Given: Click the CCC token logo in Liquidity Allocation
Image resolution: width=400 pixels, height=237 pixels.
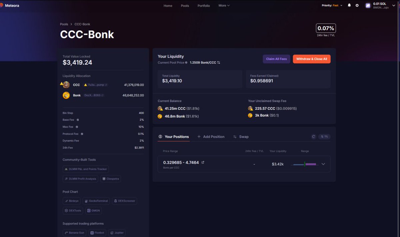Looking at the screenshot, I should [x=66, y=85].
